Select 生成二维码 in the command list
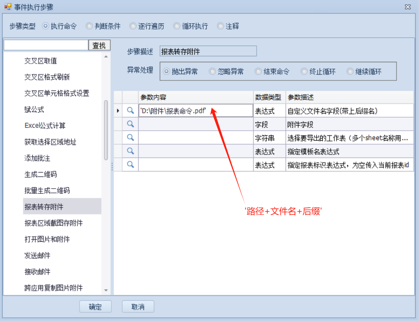 pos(41,174)
